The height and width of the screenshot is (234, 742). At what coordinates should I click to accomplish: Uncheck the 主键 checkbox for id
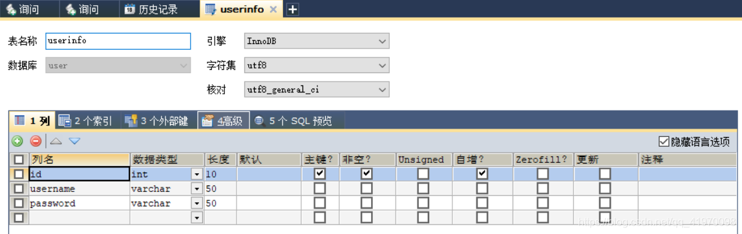coord(321,174)
